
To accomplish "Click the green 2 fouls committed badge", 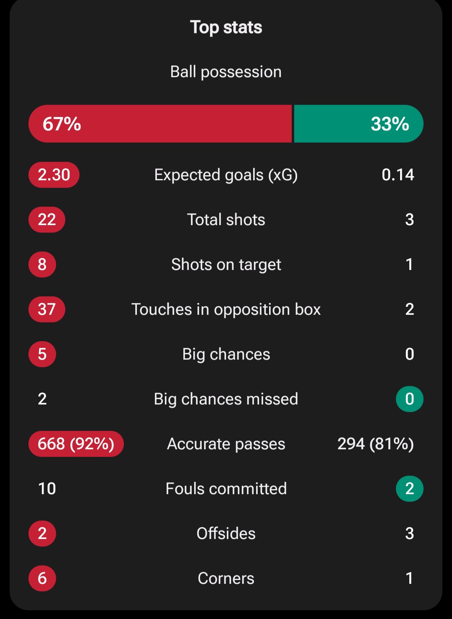I will coord(410,489).
